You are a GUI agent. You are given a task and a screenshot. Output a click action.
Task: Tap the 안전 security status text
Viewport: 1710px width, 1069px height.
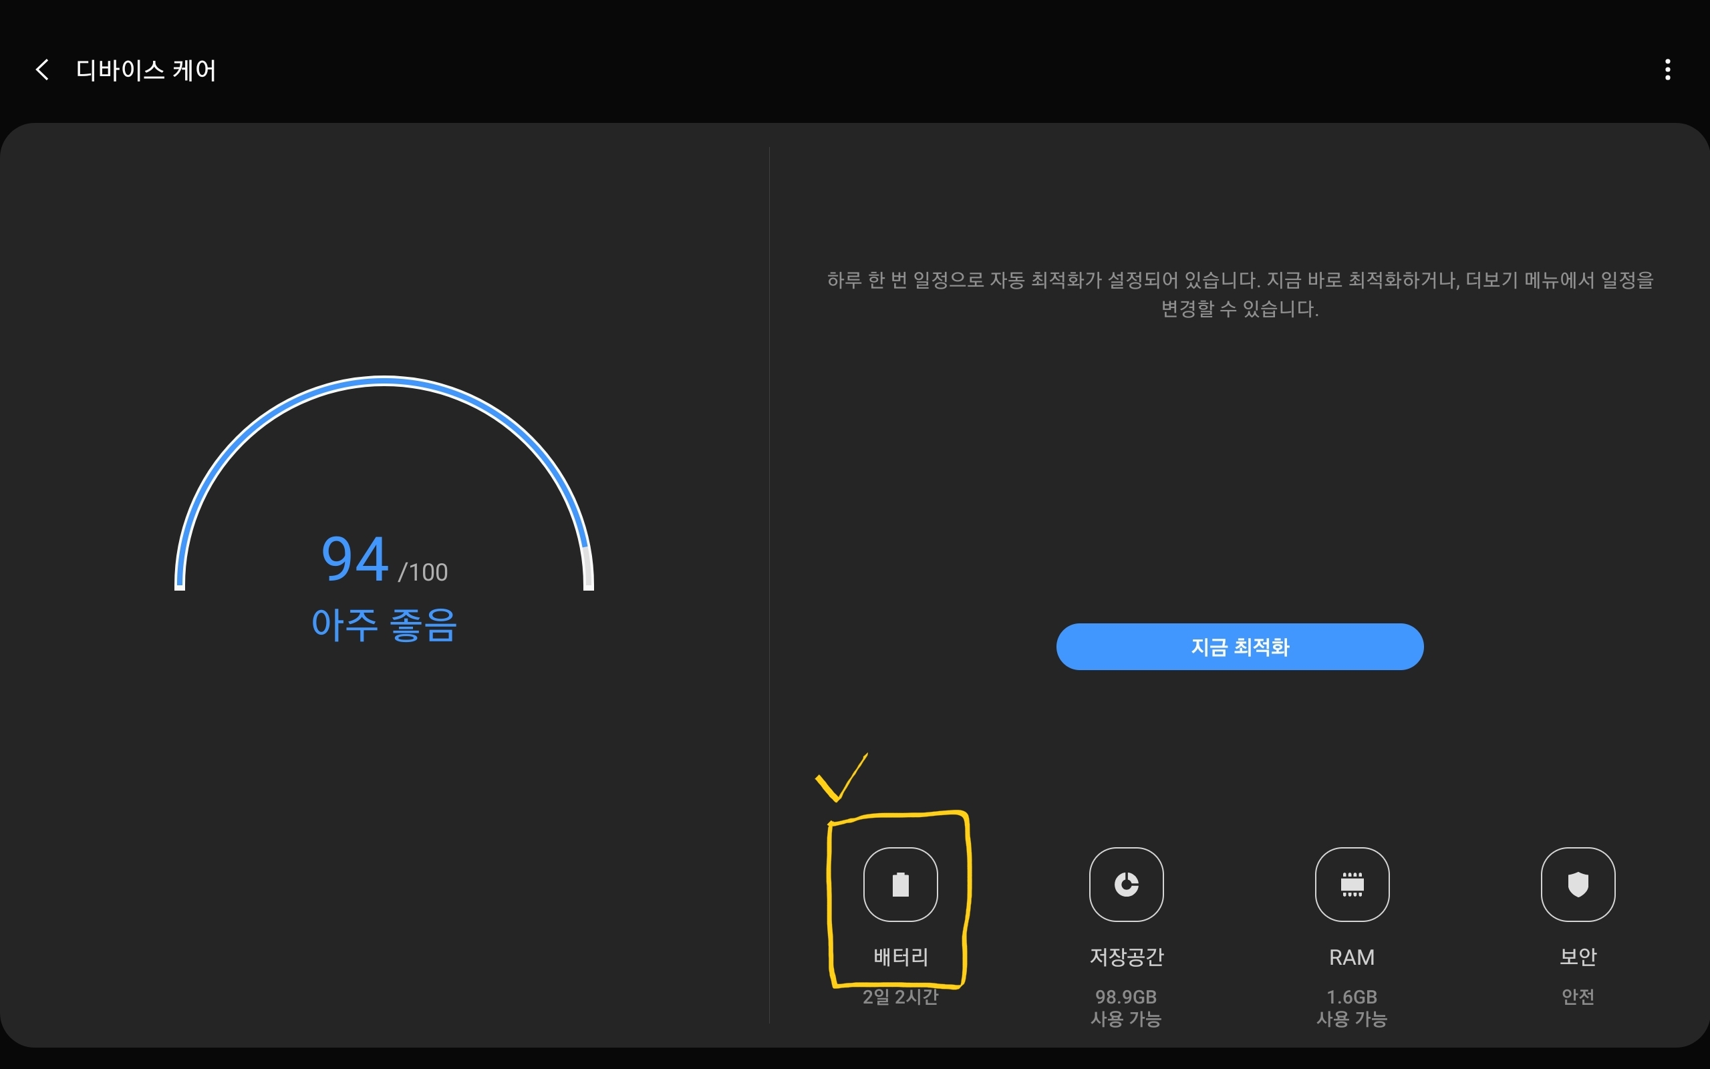(1577, 996)
